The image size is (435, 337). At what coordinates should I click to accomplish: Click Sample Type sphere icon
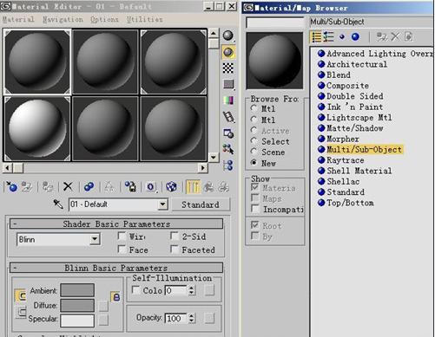pyautogui.click(x=228, y=36)
